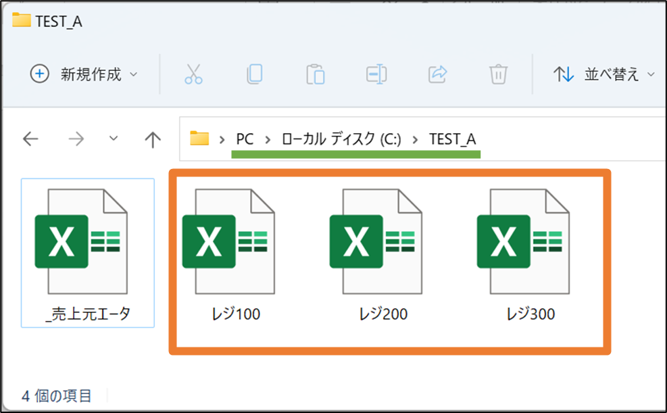The width and height of the screenshot is (667, 413).
Task: Select PC in the address breadcrumb
Action: (x=245, y=139)
